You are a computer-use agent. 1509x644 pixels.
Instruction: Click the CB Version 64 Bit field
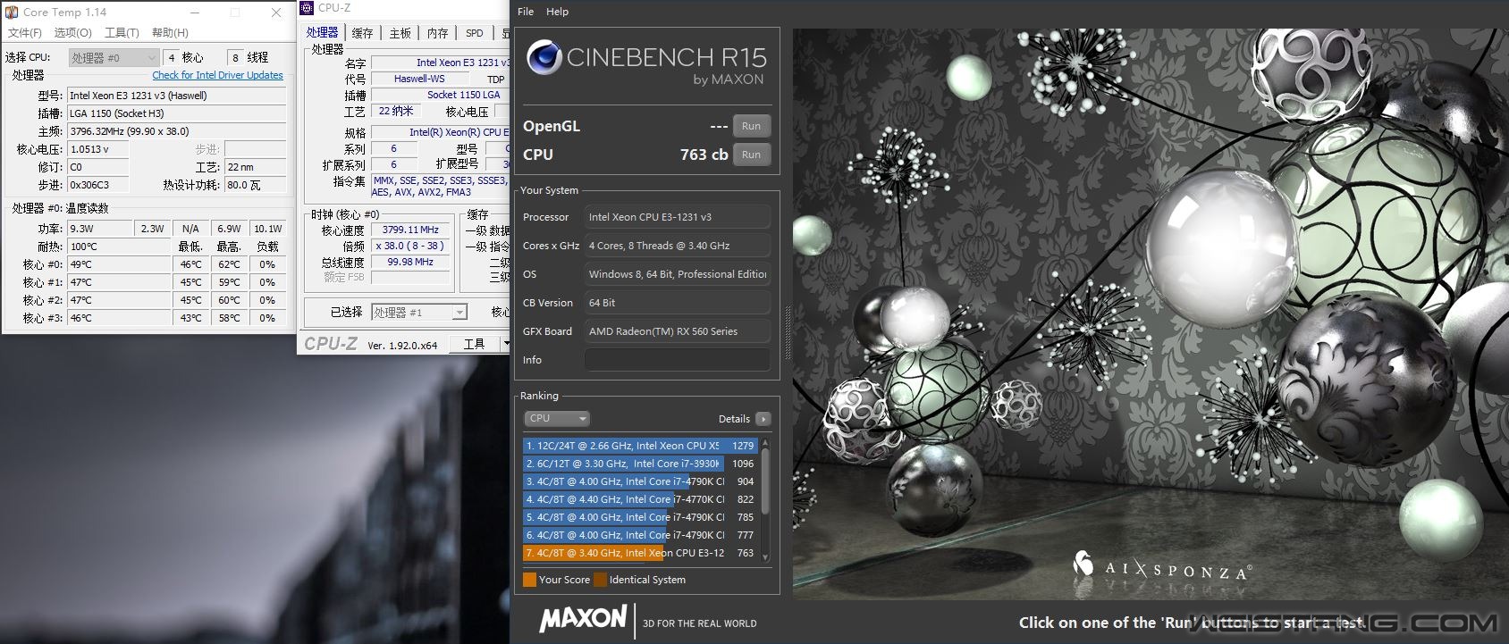(x=677, y=303)
